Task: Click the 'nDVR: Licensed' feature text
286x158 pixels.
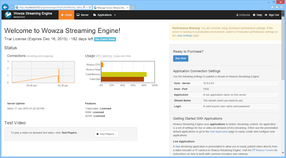Action: coord(95,116)
